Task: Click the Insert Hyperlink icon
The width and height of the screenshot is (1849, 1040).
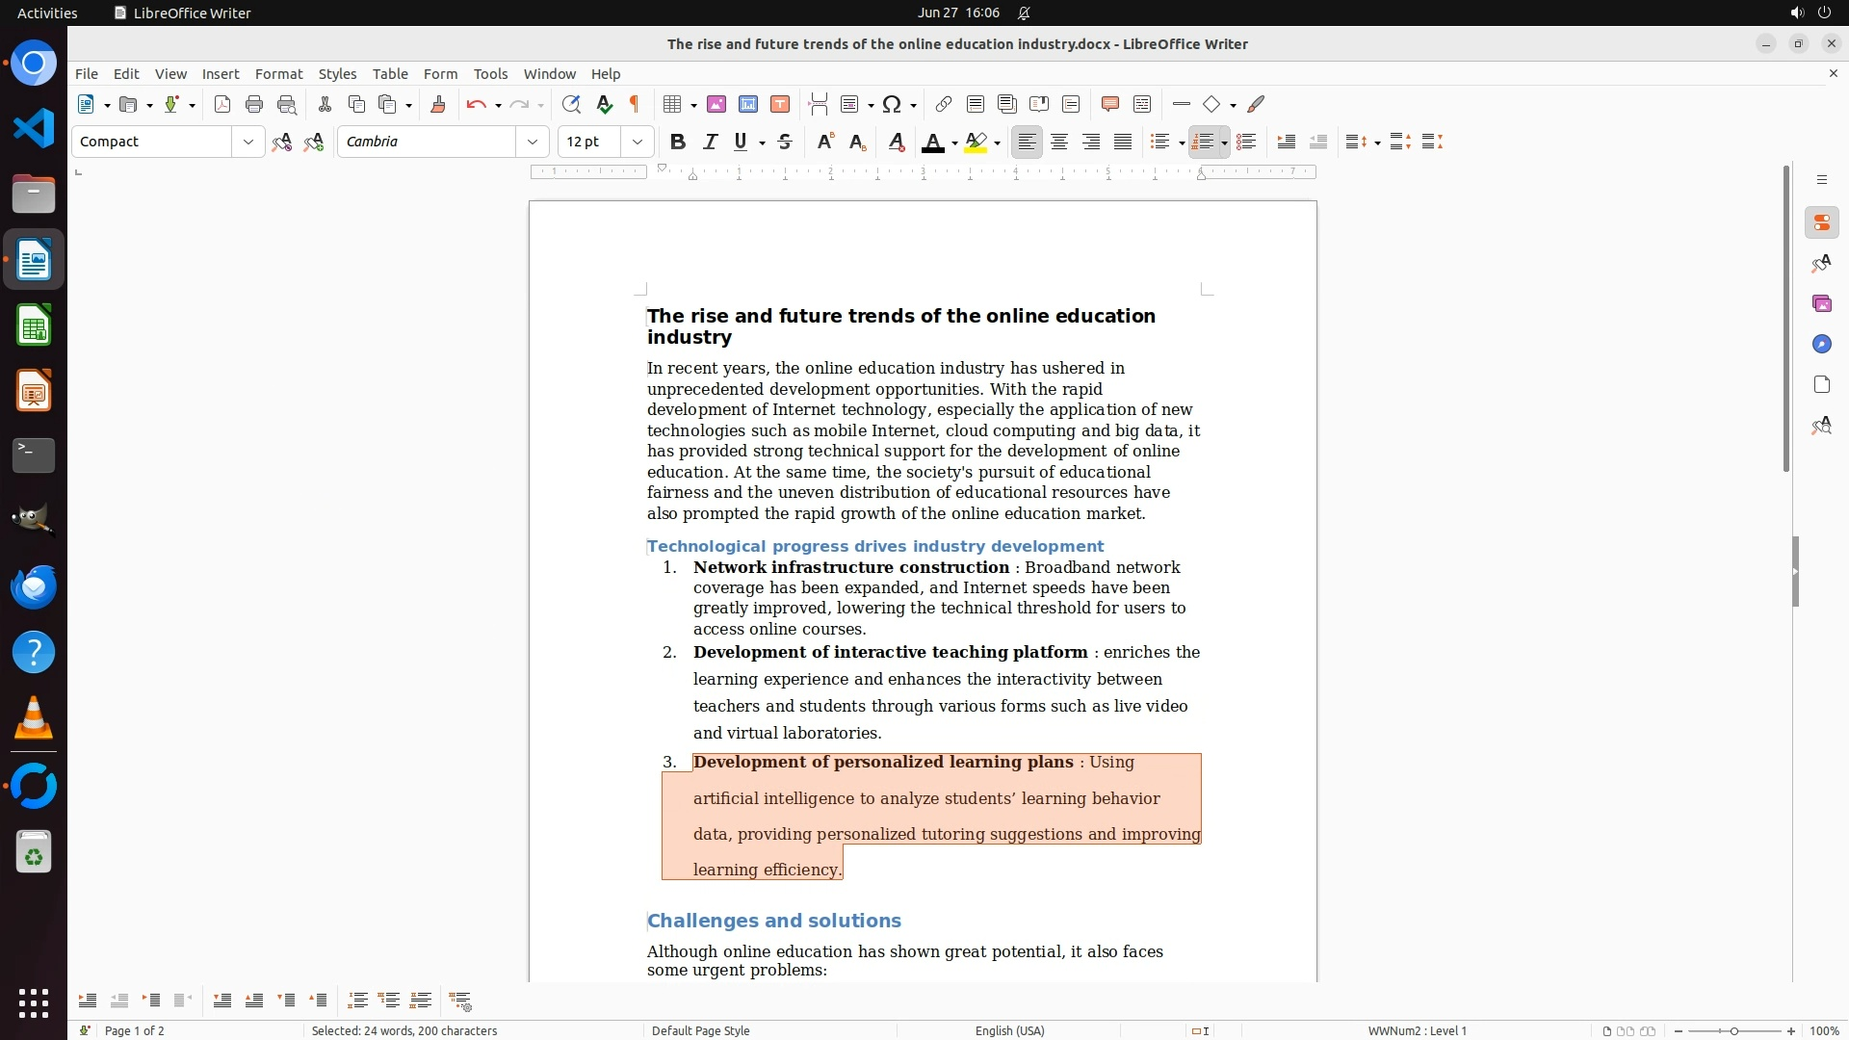Action: click(x=944, y=105)
